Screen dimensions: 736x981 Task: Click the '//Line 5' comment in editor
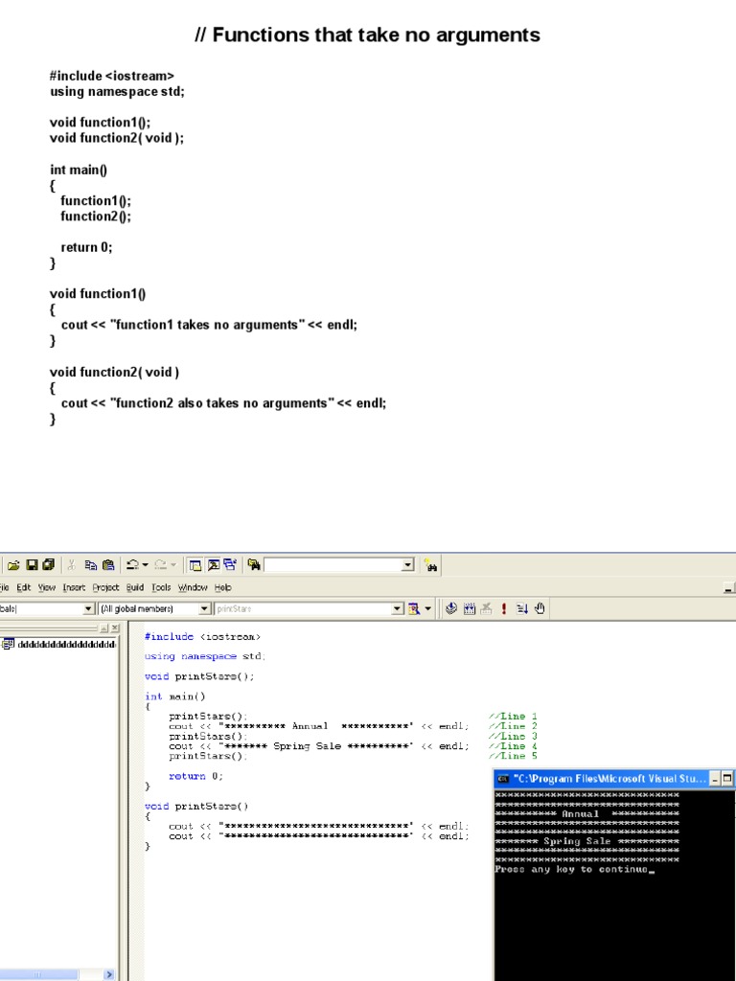513,757
